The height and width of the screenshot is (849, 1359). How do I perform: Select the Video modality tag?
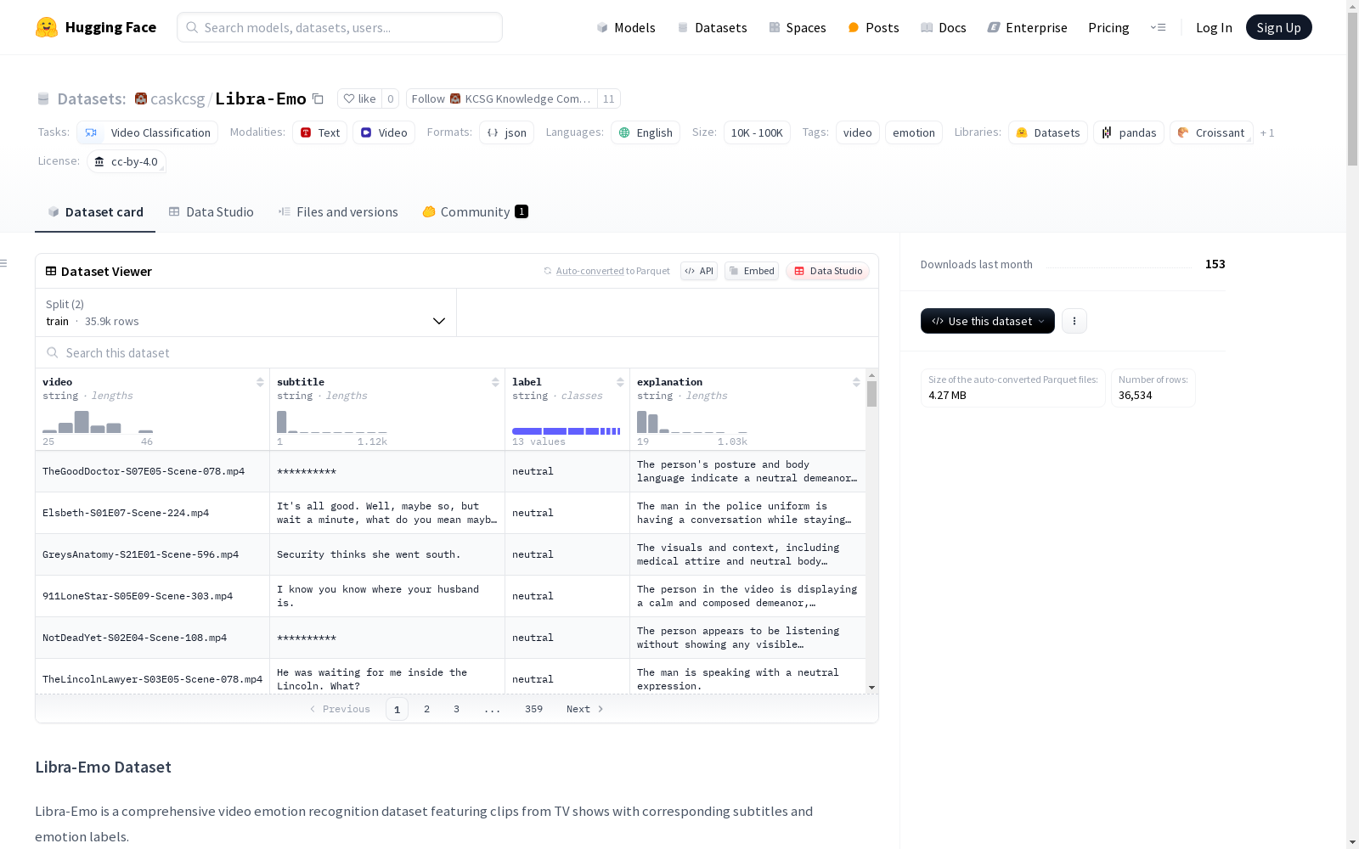tap(384, 132)
